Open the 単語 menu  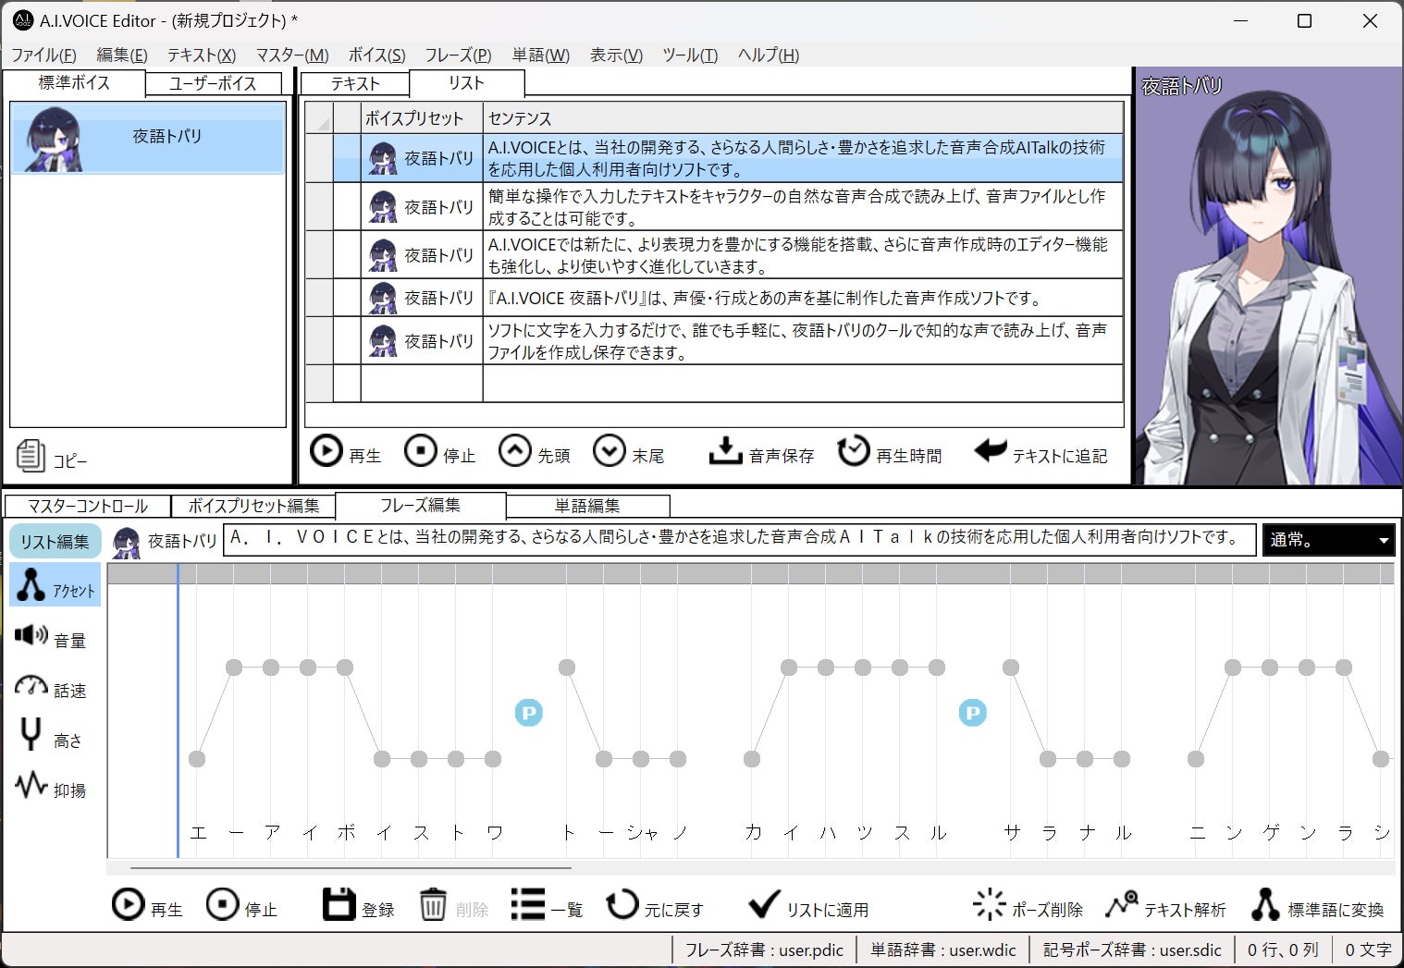click(541, 55)
